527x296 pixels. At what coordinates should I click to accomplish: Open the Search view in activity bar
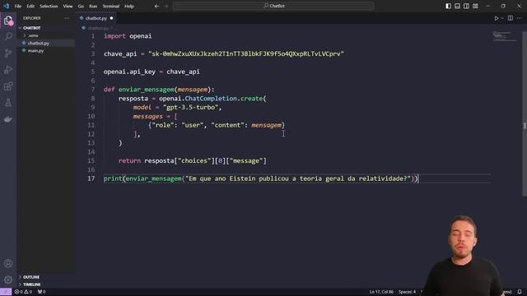pos(8,36)
